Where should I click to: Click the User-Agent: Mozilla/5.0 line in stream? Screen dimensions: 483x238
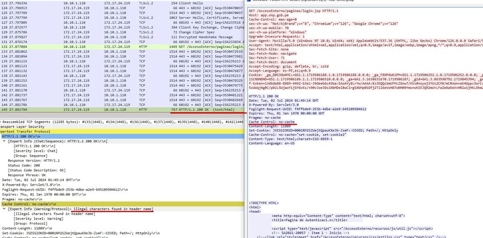tap(366, 41)
